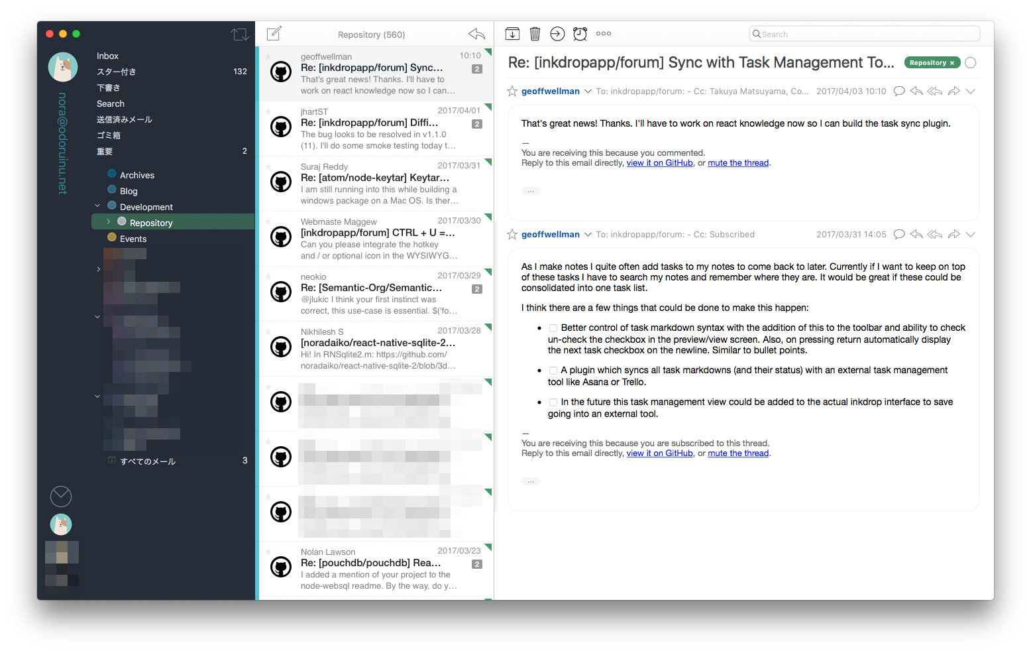Click the Search field in toolbar

865,34
